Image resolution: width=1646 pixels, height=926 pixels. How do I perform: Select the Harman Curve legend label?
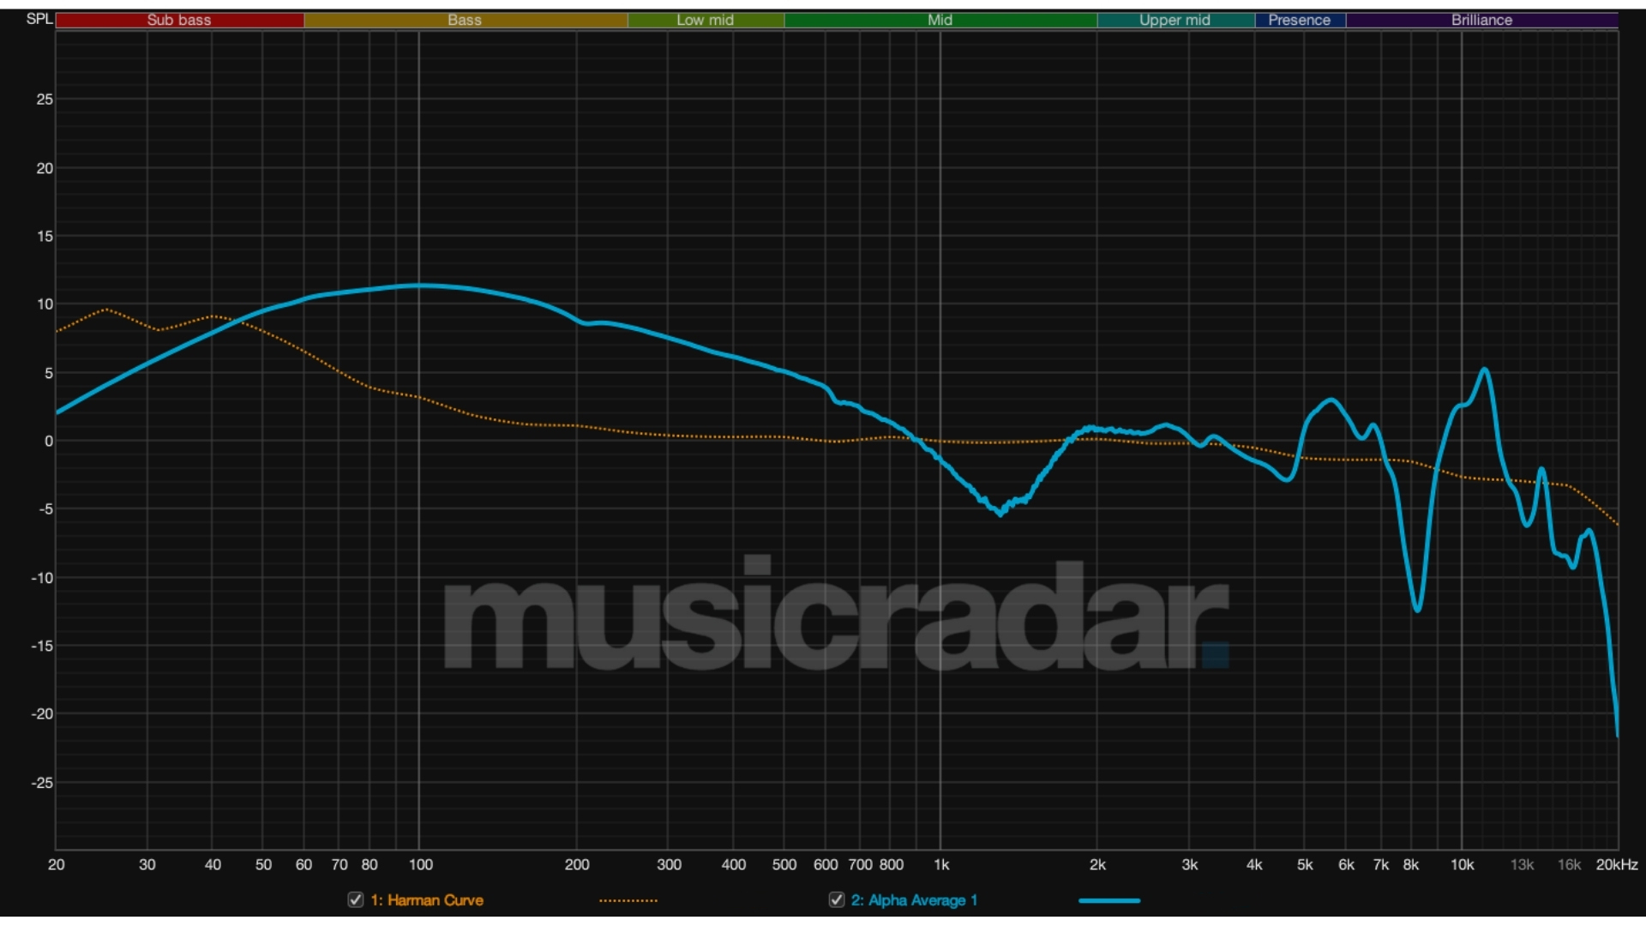[426, 900]
